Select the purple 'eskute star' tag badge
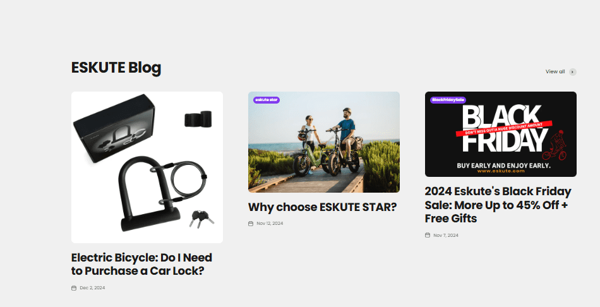This screenshot has width=600, height=307. click(x=267, y=100)
